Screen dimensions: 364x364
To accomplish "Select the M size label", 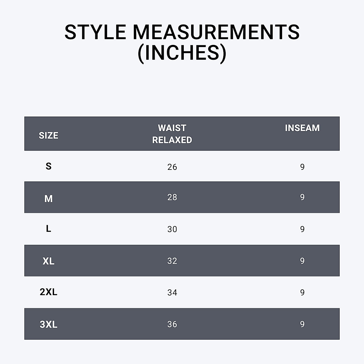I will click(x=49, y=199).
